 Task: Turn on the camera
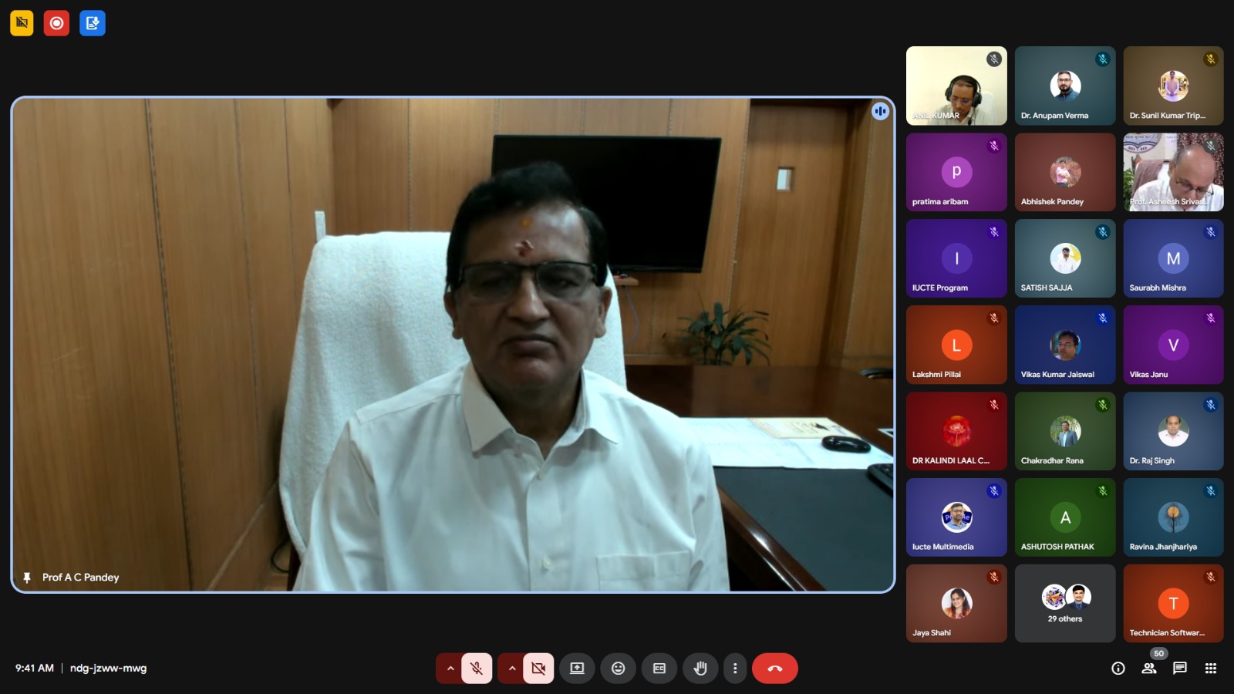click(538, 669)
